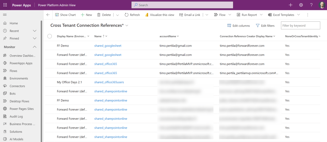Click the Filter by keyword field

pos(300,26)
